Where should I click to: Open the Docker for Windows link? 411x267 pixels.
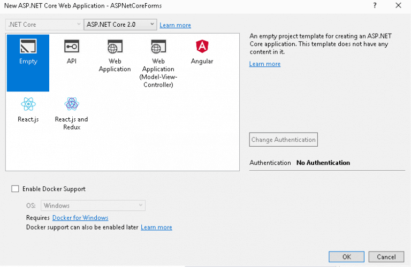point(80,218)
